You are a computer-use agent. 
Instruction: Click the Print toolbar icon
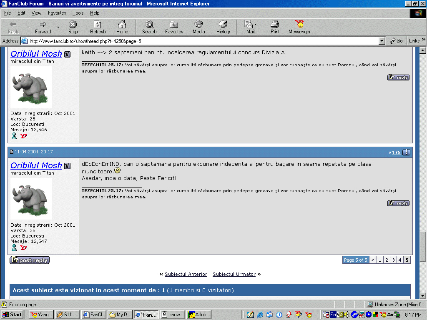(x=275, y=27)
